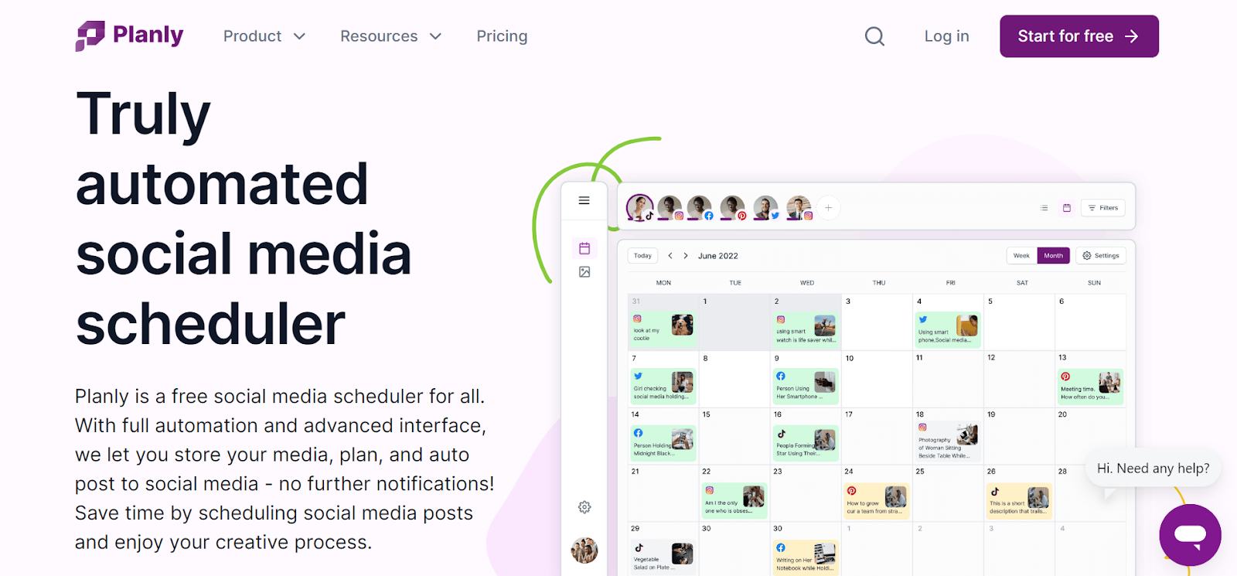Open the Filters button
Image resolution: width=1237 pixels, height=576 pixels.
1103,208
